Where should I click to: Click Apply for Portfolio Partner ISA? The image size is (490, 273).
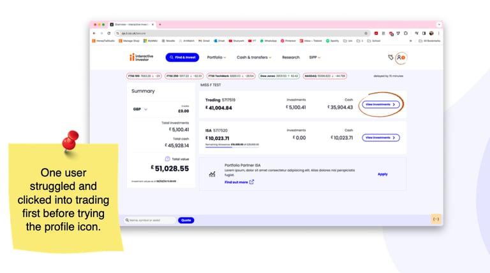[383, 174]
